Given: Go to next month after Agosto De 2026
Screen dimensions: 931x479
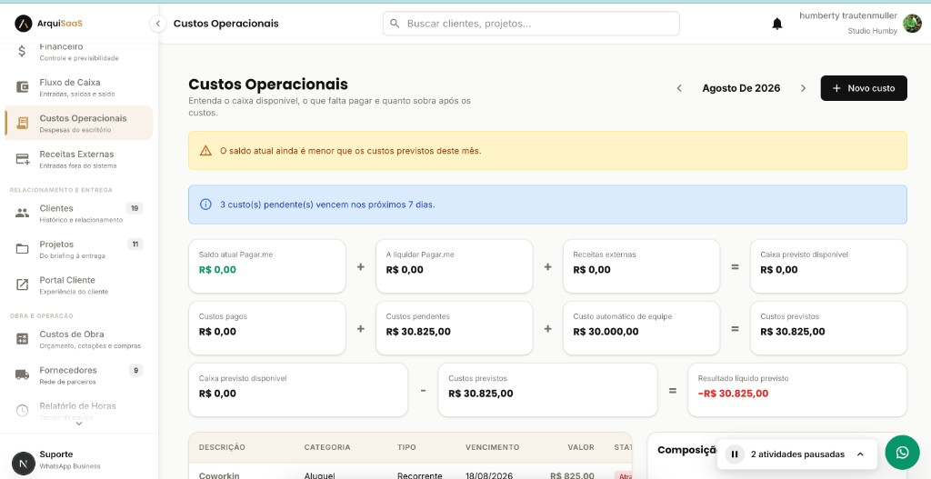Looking at the screenshot, I should (803, 88).
